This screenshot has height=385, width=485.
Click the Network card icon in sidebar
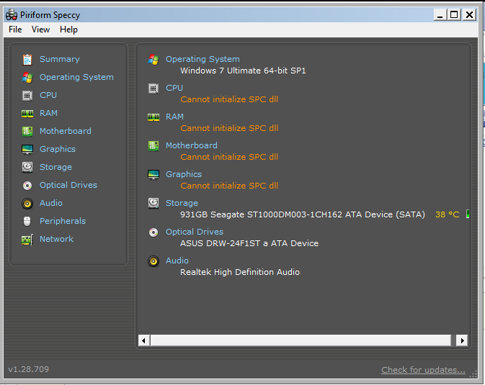point(27,240)
